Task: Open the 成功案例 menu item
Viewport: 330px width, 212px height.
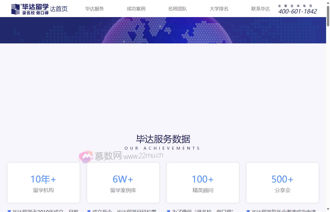Action: click(x=136, y=9)
